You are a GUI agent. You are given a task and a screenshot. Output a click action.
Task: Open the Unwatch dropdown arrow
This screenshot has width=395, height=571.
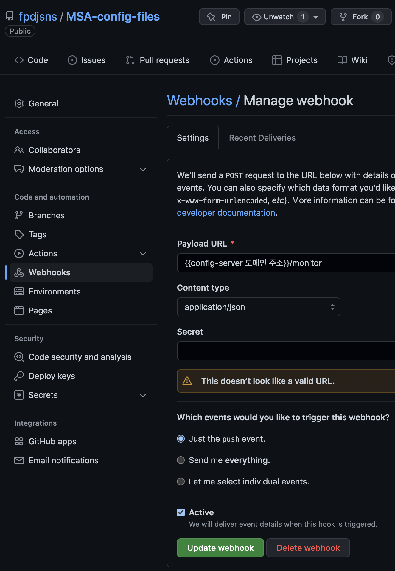[x=316, y=17]
